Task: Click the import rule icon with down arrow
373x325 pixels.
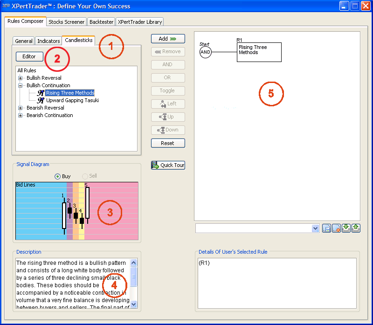Action: [x=346, y=228]
